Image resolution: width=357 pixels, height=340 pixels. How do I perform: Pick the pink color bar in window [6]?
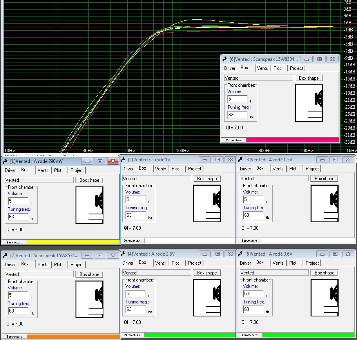[x=292, y=140]
